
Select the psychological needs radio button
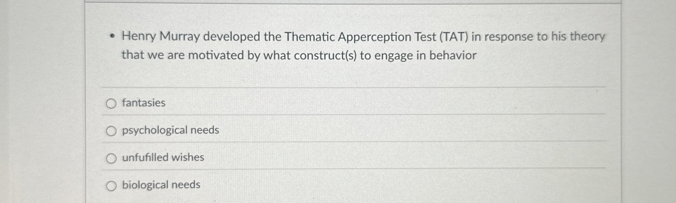point(112,131)
